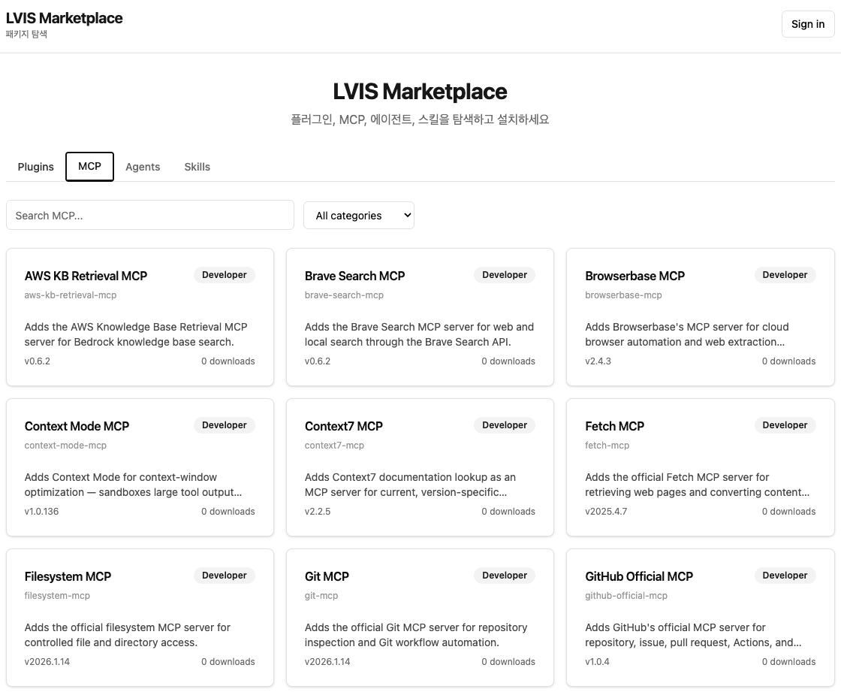Click version v0.6.2 on AWS KB Retrieval card
This screenshot has height=695, width=841.
[x=37, y=361]
